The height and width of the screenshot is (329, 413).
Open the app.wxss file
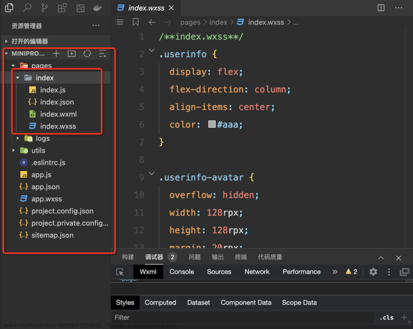click(46, 199)
